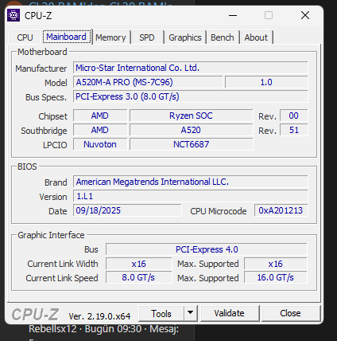Image resolution: width=337 pixels, height=341 pixels.
Task: Click the Chipset Rev. value 00
Action: pos(293,116)
